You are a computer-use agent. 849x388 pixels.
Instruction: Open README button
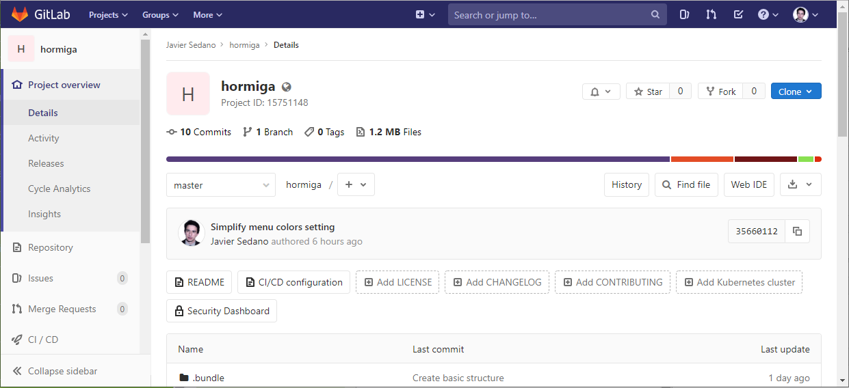coord(199,282)
